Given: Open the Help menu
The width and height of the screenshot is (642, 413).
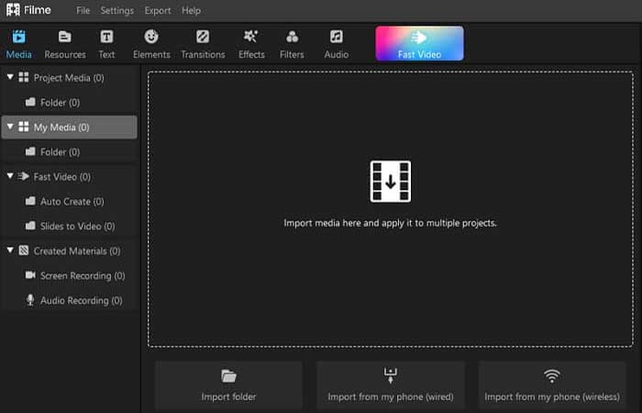Looking at the screenshot, I should [191, 11].
